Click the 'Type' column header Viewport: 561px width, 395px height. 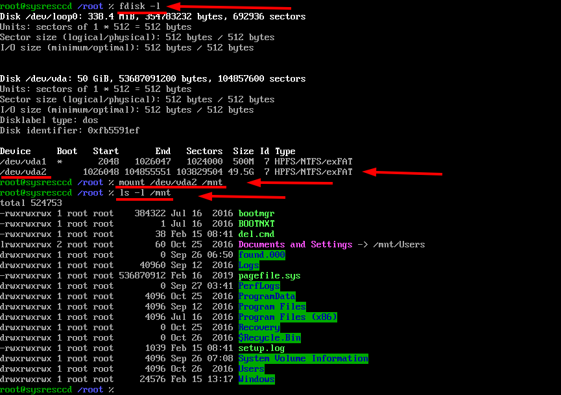[x=285, y=151]
